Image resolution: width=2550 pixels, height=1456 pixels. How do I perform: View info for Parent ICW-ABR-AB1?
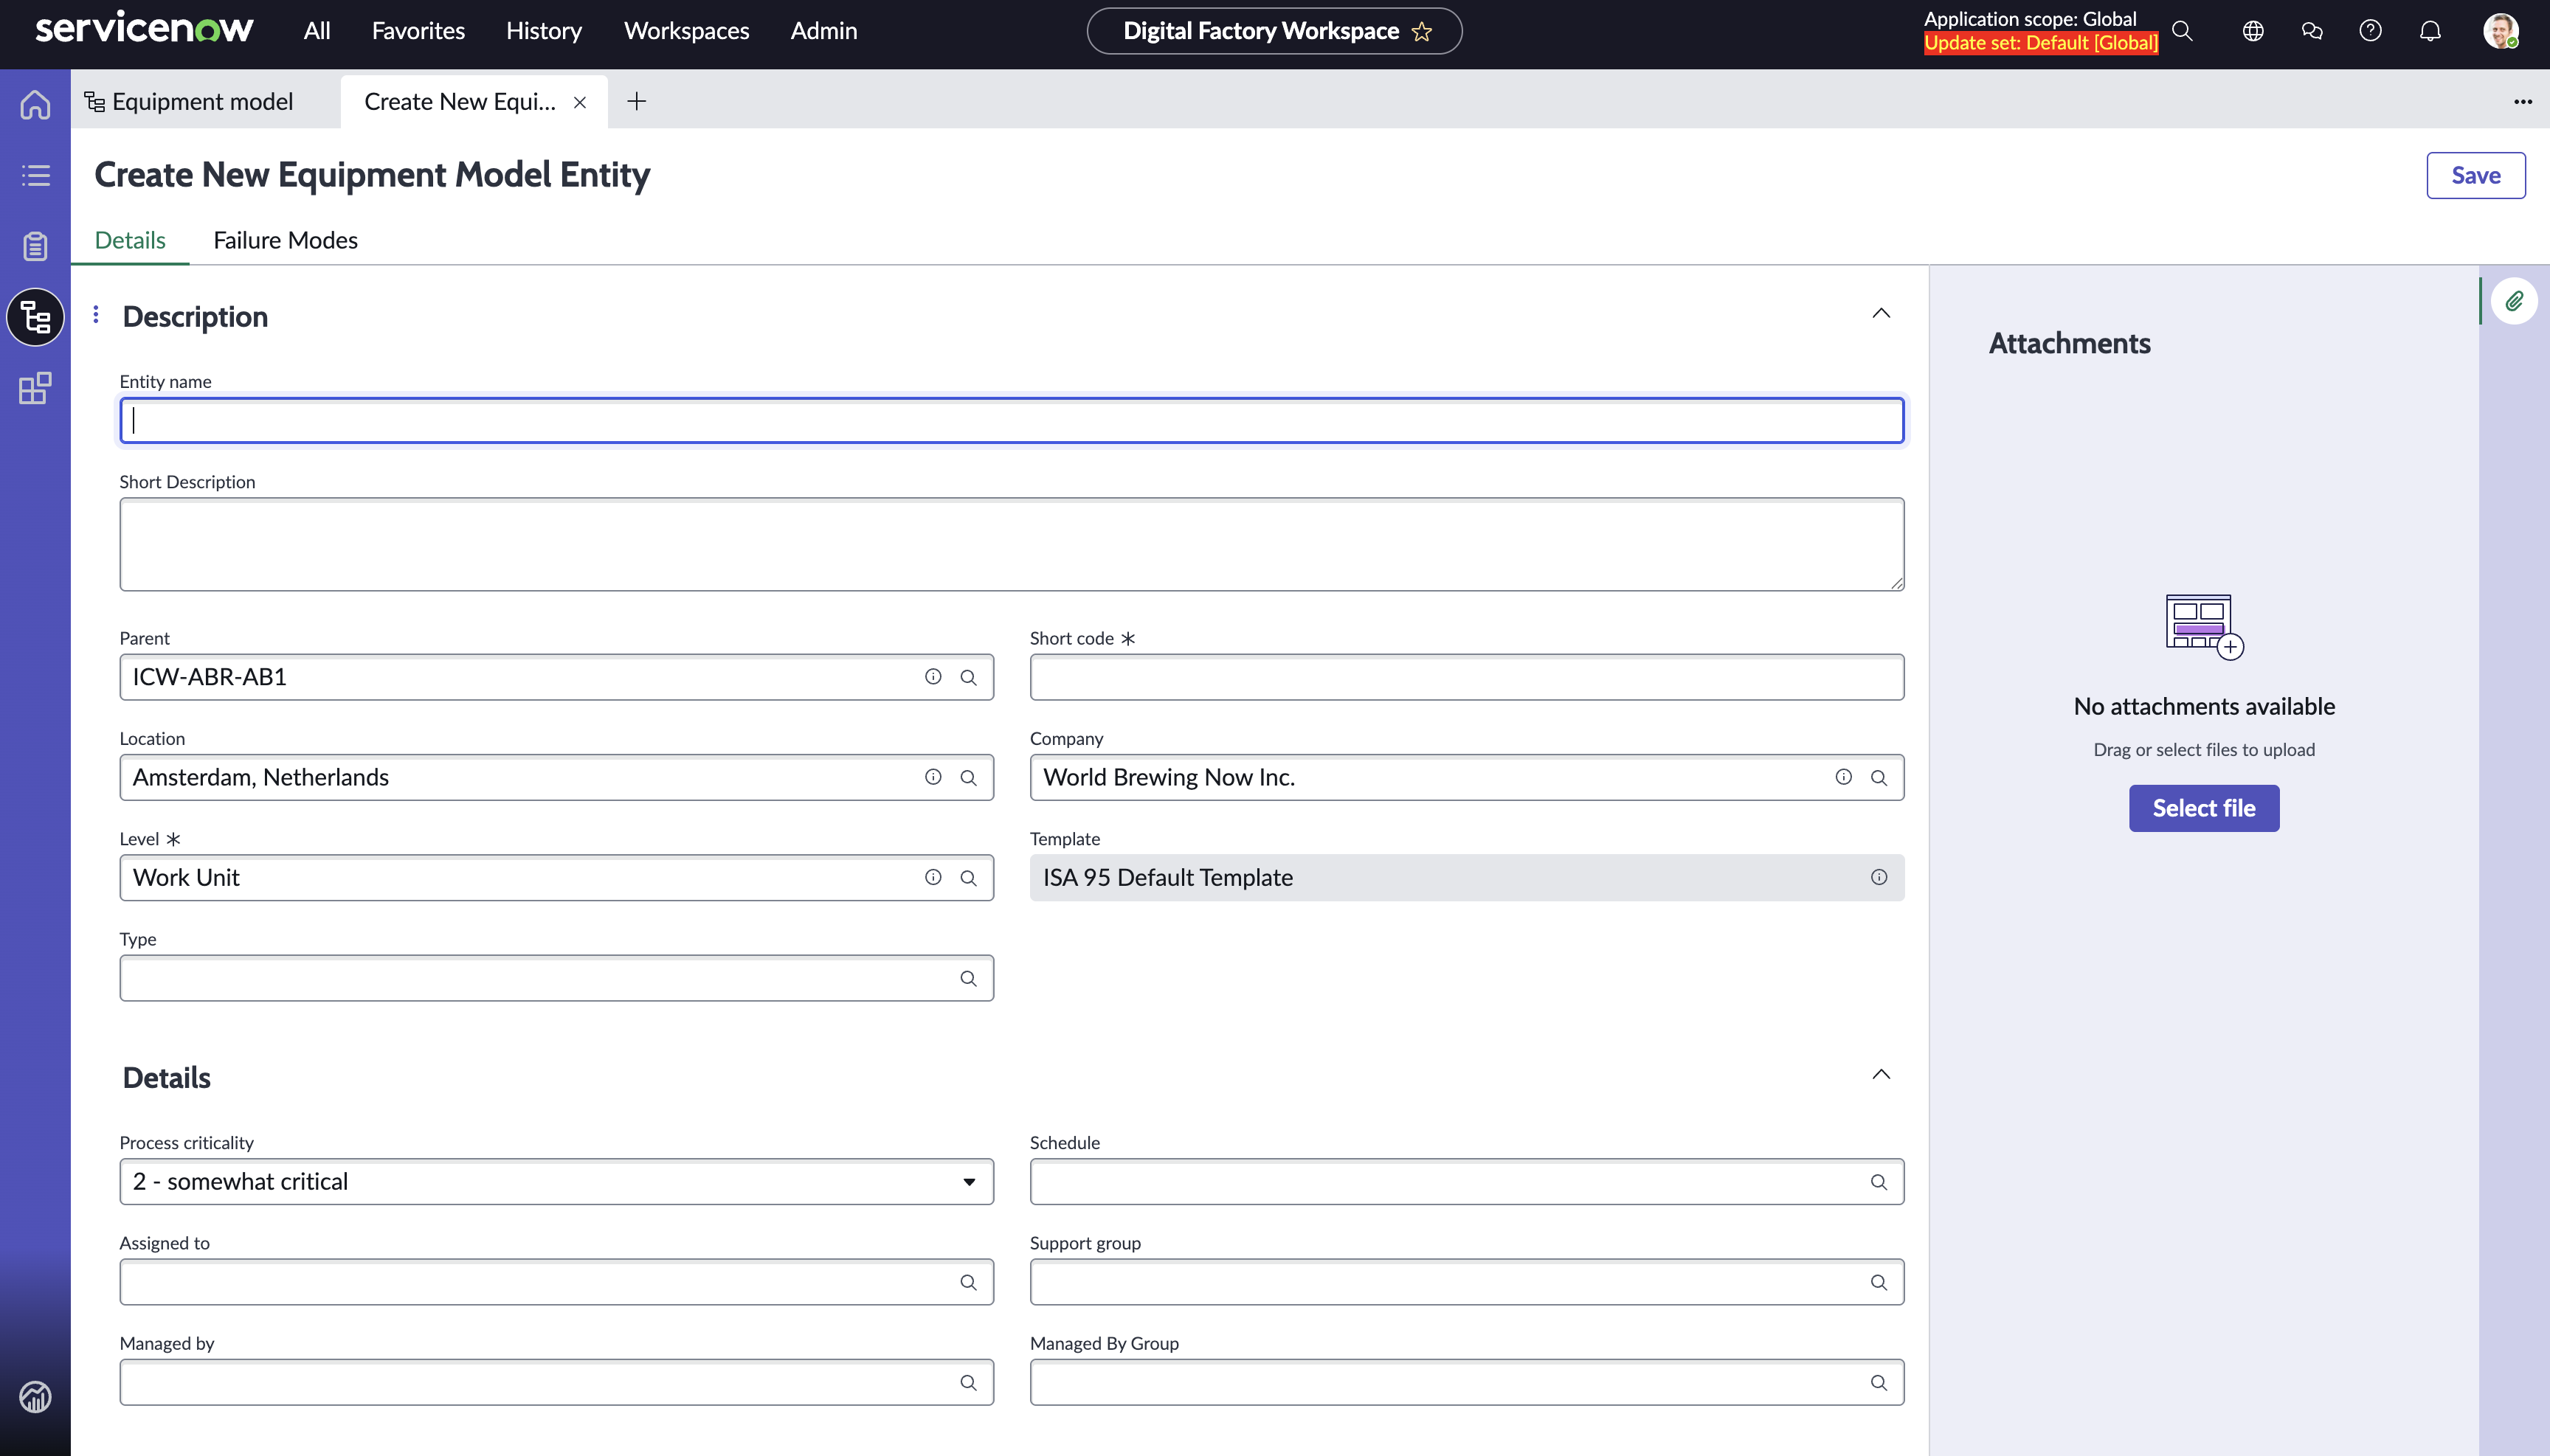point(933,677)
